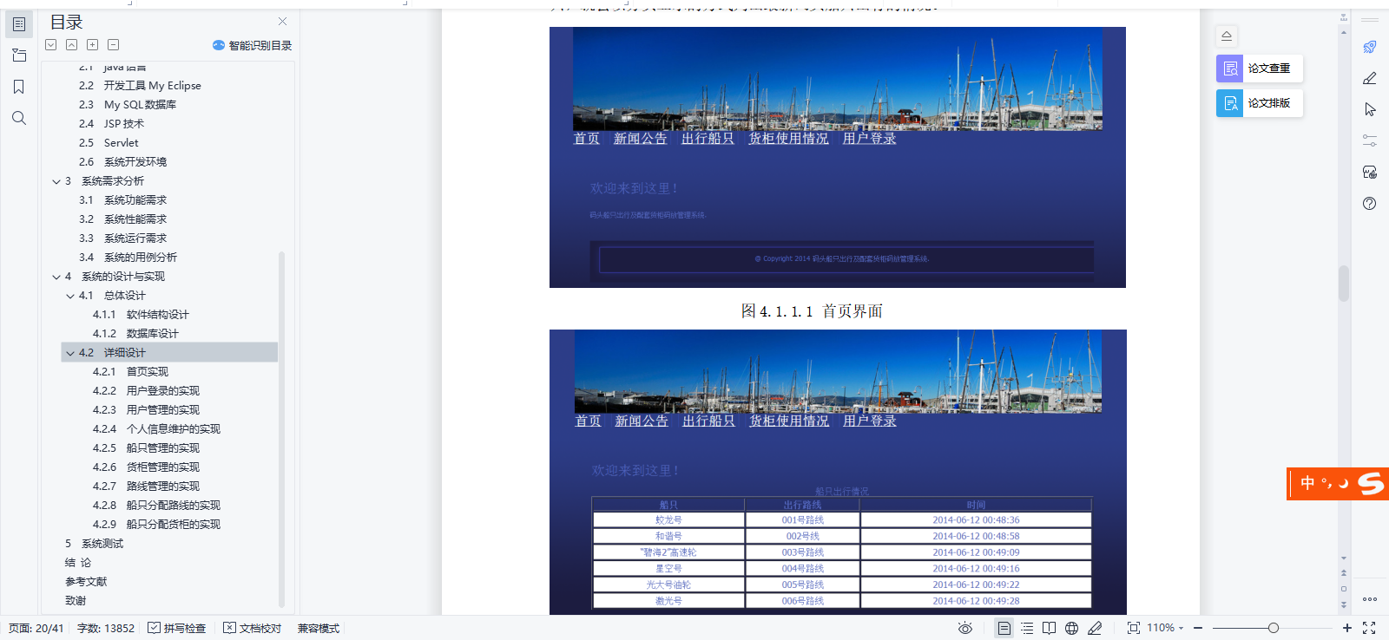Click the search magnifier sidebar icon
Screen dimensions: 1389x640
pos(19,118)
